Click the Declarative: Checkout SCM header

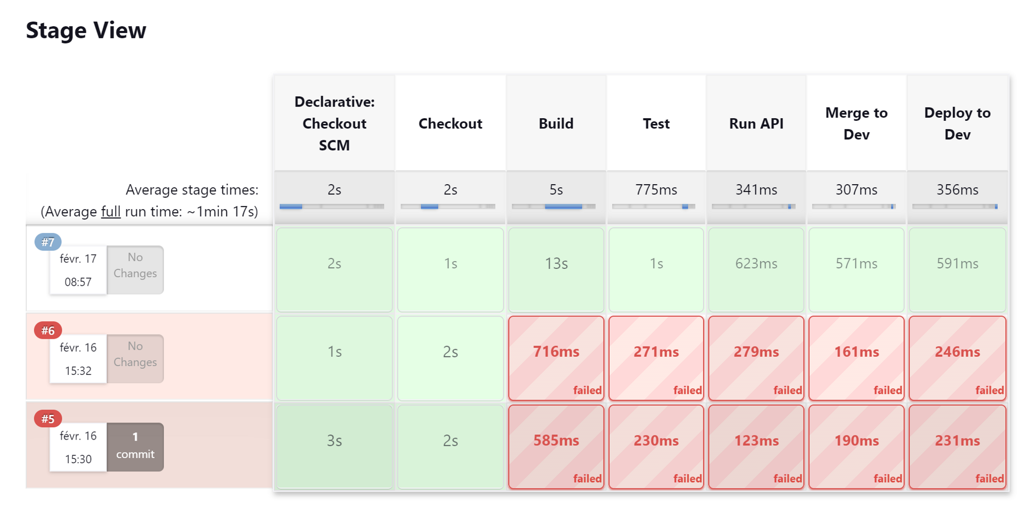[334, 123]
